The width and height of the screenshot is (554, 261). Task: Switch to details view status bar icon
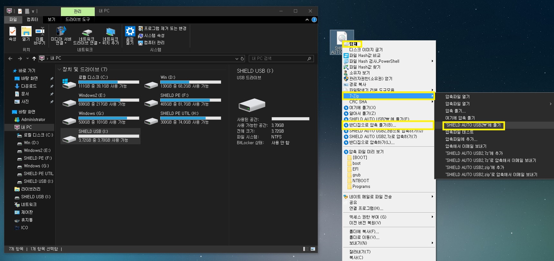(306, 249)
